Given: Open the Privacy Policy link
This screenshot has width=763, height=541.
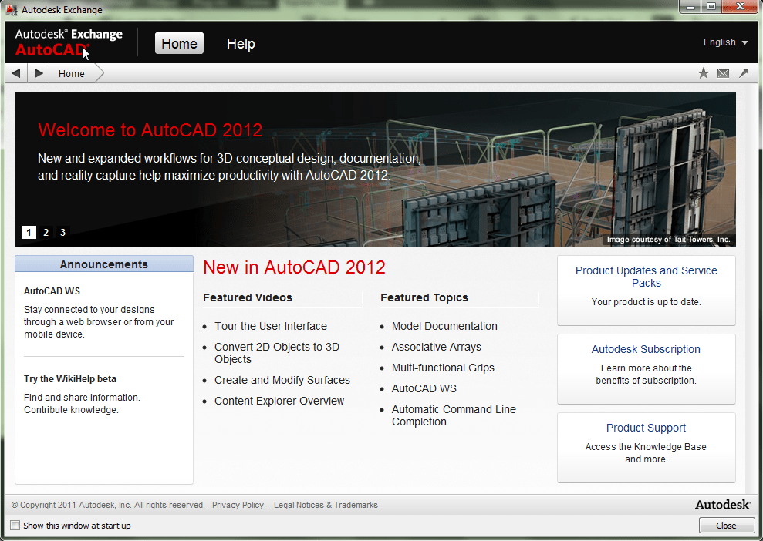Looking at the screenshot, I should (238, 505).
